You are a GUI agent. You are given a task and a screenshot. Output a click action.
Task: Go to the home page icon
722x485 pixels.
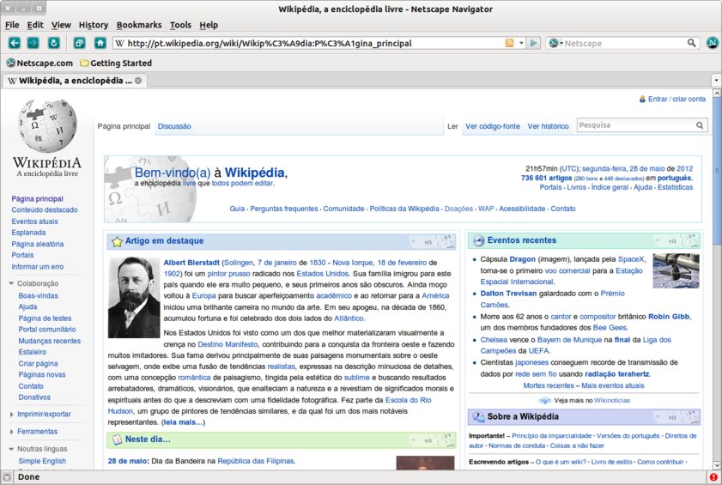[x=100, y=43]
